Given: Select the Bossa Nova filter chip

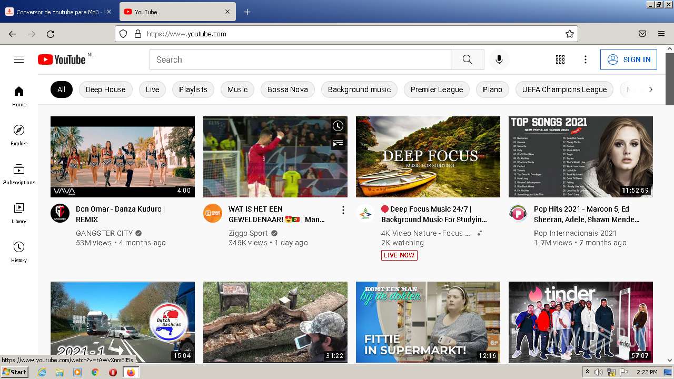Looking at the screenshot, I should [288, 89].
